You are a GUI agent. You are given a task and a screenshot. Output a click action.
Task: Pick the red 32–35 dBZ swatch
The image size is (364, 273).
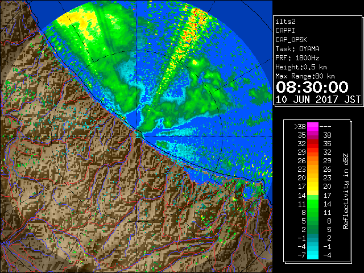point(313,144)
